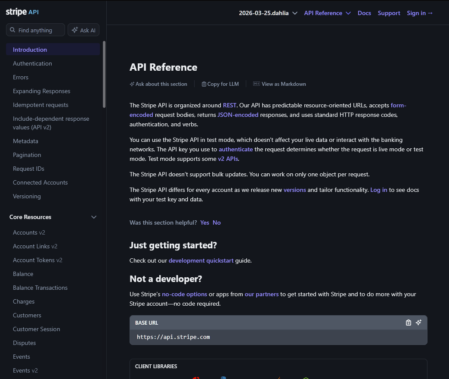Click in the Find anything search field

coord(35,30)
